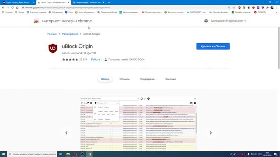The height and width of the screenshot is (157, 280).
Task: Switch to the third browser tab
Action: point(88,3)
